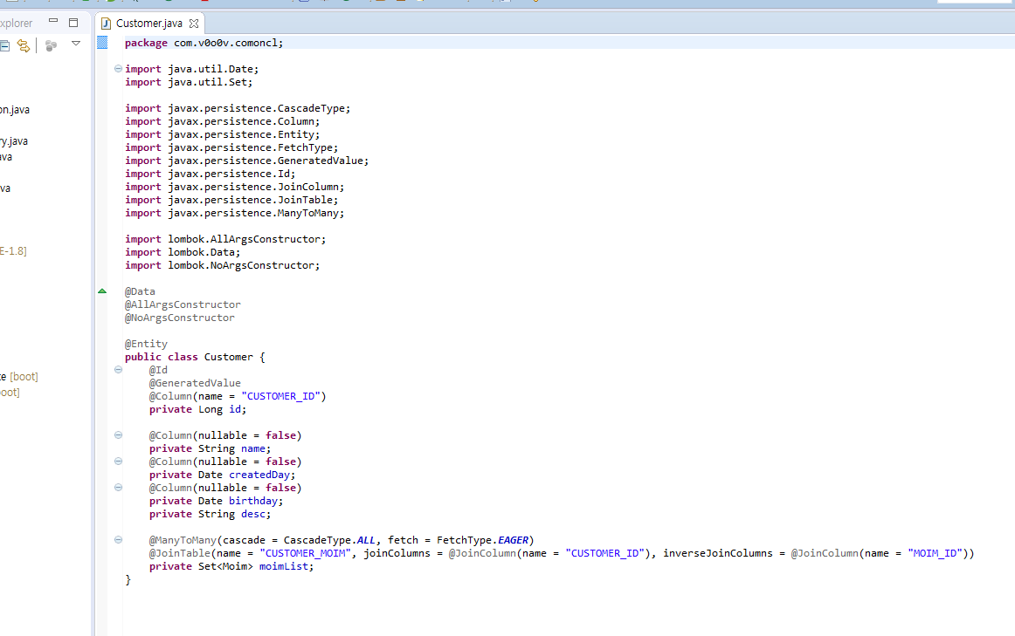The height and width of the screenshot is (636, 1015).
Task: Click import javax.persistence.Column line
Action: [x=222, y=121]
